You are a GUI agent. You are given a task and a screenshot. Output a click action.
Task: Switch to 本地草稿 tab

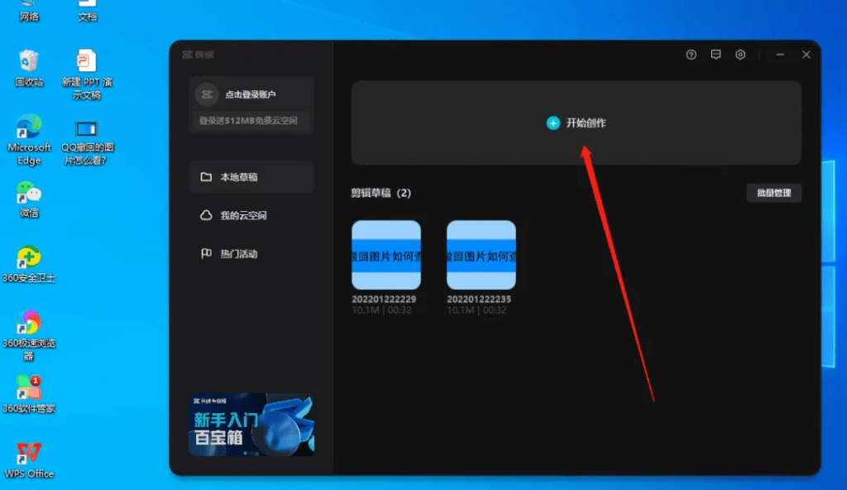pos(251,177)
